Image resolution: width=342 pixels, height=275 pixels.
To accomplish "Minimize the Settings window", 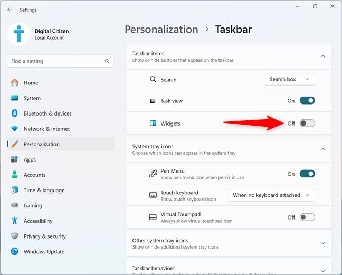I will [x=297, y=6].
